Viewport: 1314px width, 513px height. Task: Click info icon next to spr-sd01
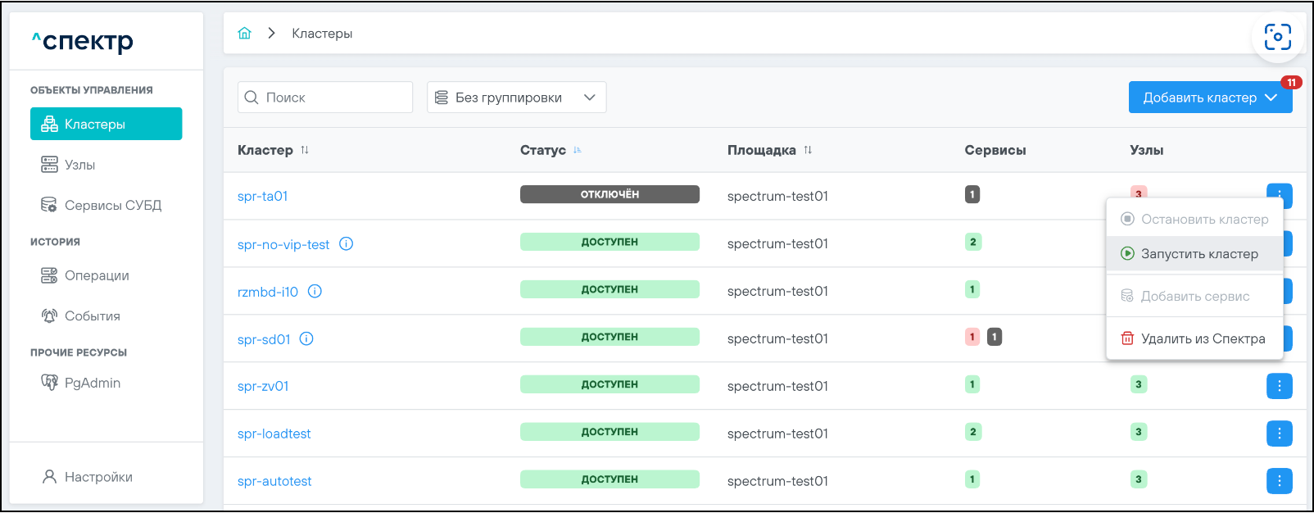[306, 339]
